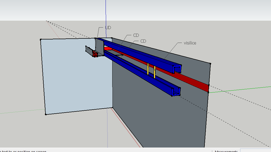Select the upper CD text label

(136, 35)
